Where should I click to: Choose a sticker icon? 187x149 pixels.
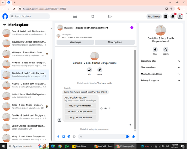coord(69,137)
